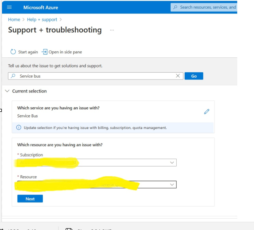
Task: Click the Start again label
Action: (28, 52)
